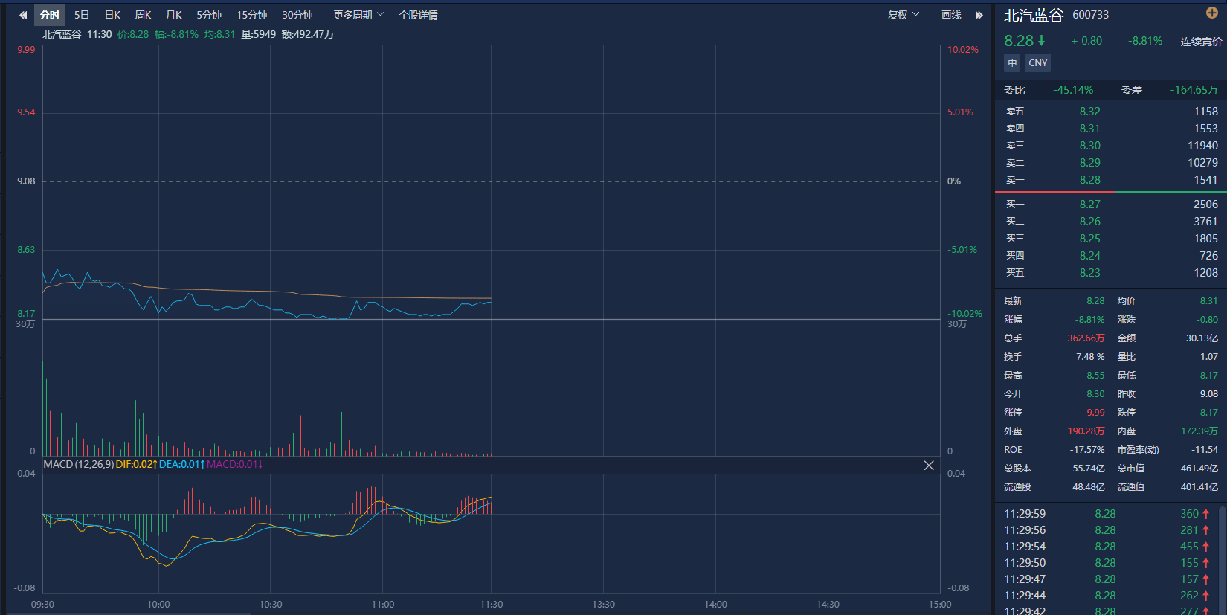Screen dimensions: 1227x615
Task: Switch to the 周K chart period
Action: (143, 15)
